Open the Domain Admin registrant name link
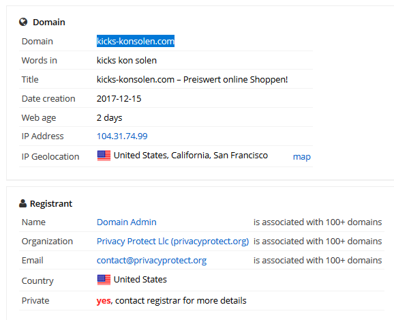 [x=127, y=222]
